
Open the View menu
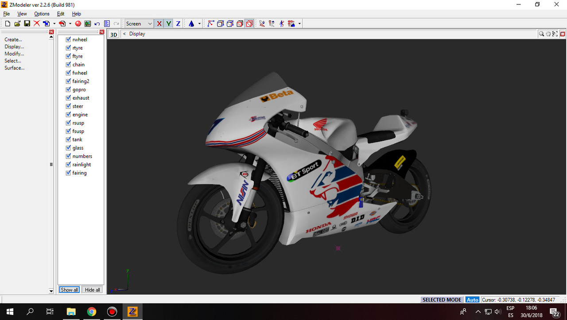(22, 14)
